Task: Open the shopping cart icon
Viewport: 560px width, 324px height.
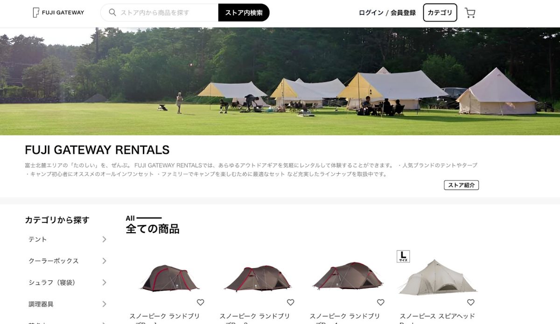Action: pos(470,13)
